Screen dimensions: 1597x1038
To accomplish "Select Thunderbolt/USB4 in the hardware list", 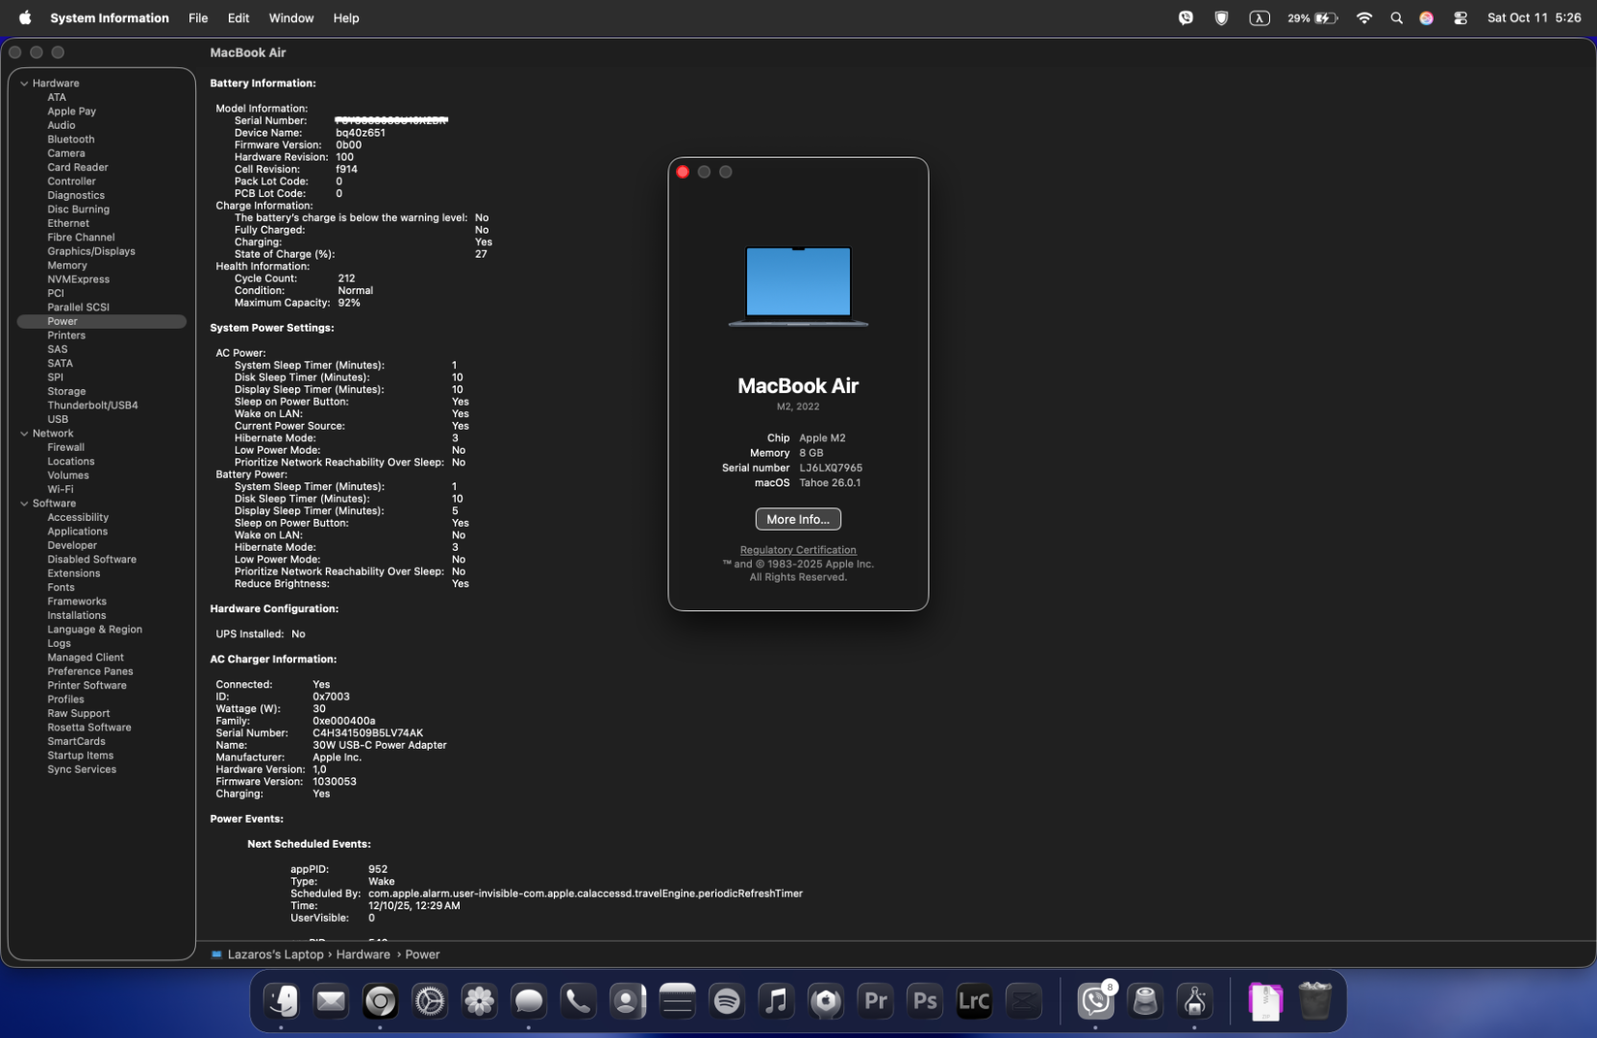I will [x=92, y=406].
